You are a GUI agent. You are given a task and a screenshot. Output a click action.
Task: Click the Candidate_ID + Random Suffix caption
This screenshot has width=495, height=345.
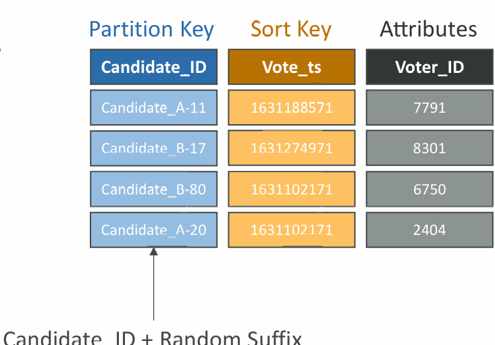pos(153,338)
